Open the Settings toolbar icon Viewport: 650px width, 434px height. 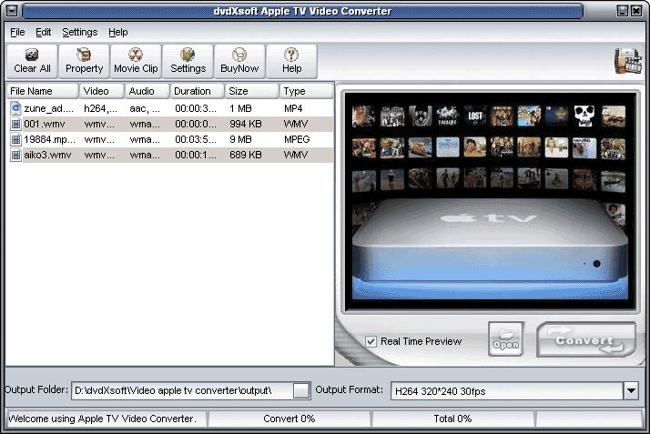point(188,61)
